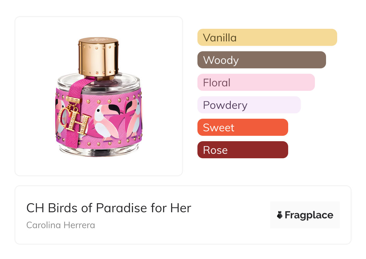This screenshot has height=259, width=366.
Task: Pick the Powdery accord bar
Action: [x=249, y=105]
